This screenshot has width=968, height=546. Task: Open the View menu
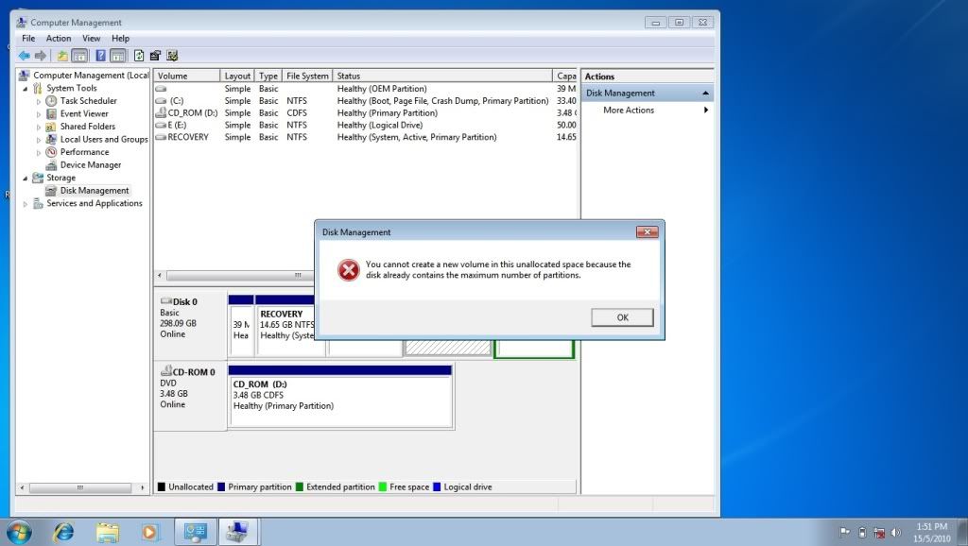pyautogui.click(x=91, y=39)
